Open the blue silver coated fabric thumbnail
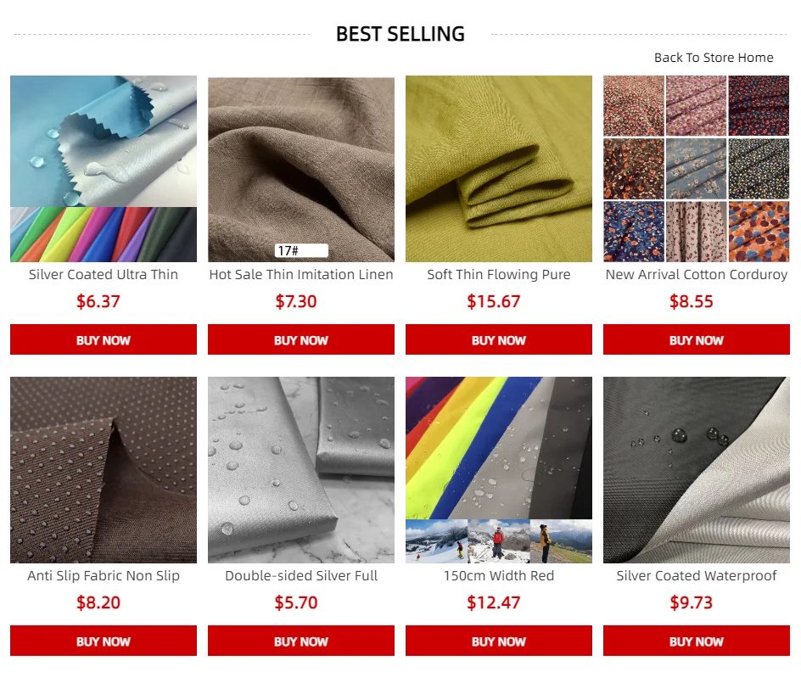Screen dimensions: 801x700 [x=104, y=169]
